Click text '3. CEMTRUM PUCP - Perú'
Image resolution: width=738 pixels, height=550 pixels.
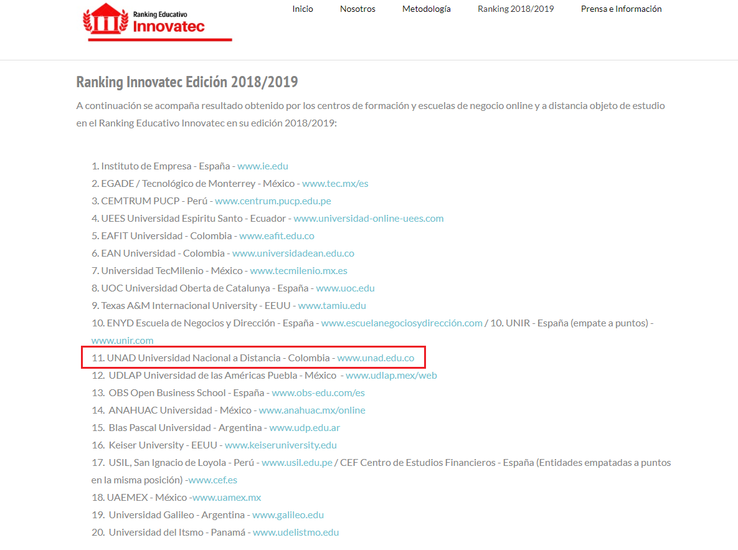coord(149,201)
